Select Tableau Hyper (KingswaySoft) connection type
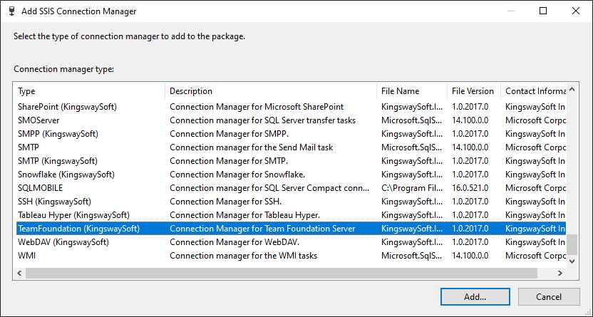This screenshot has height=317, width=593. (73, 215)
